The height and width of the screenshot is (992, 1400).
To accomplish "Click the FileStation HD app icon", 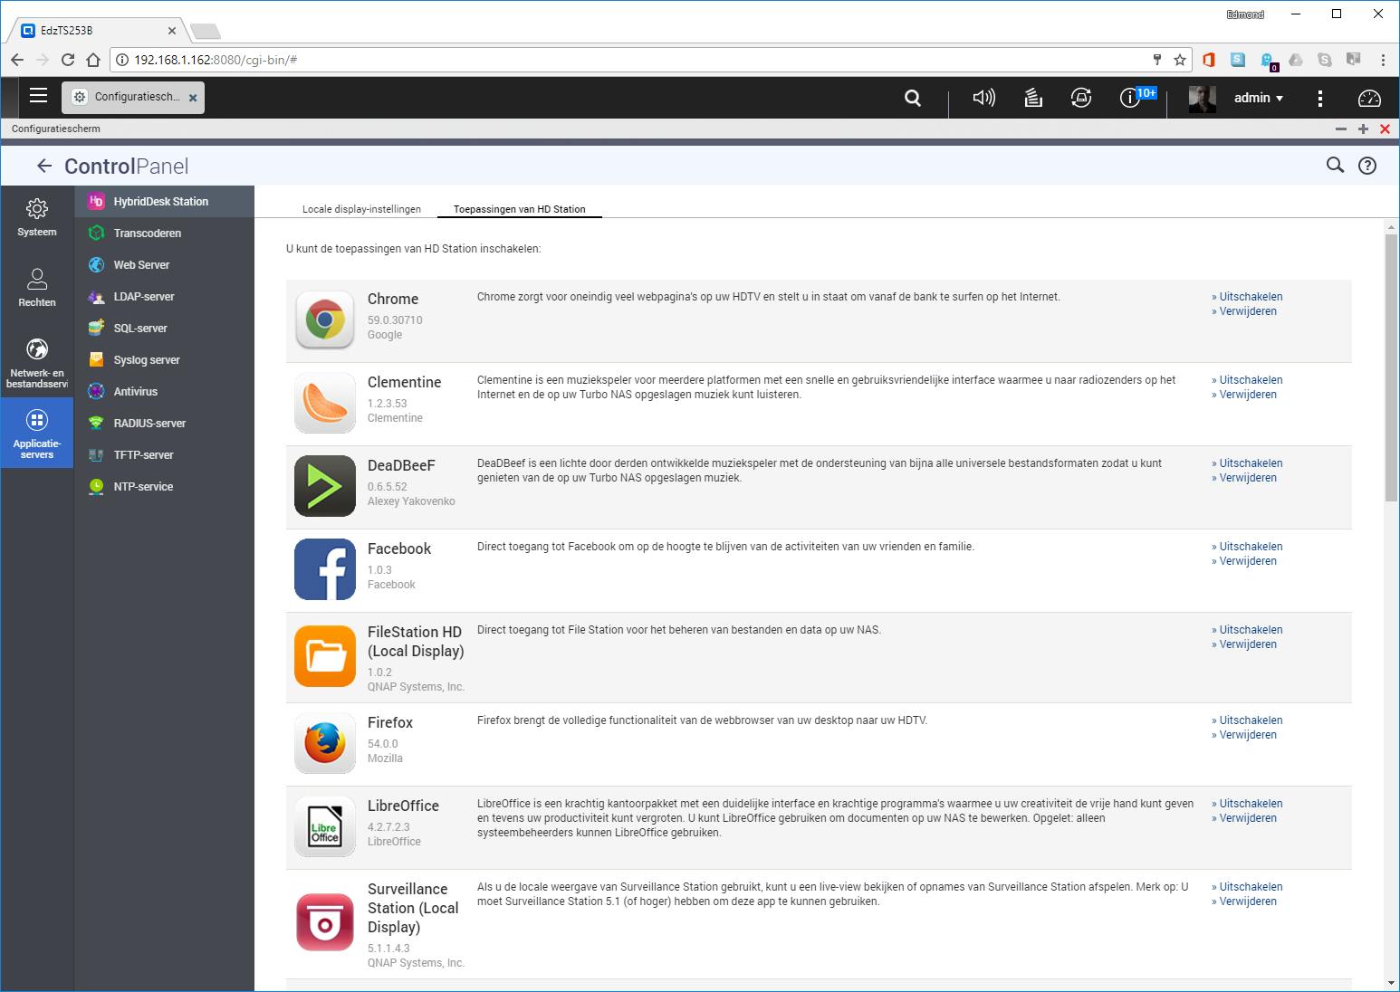I will pyautogui.click(x=325, y=656).
